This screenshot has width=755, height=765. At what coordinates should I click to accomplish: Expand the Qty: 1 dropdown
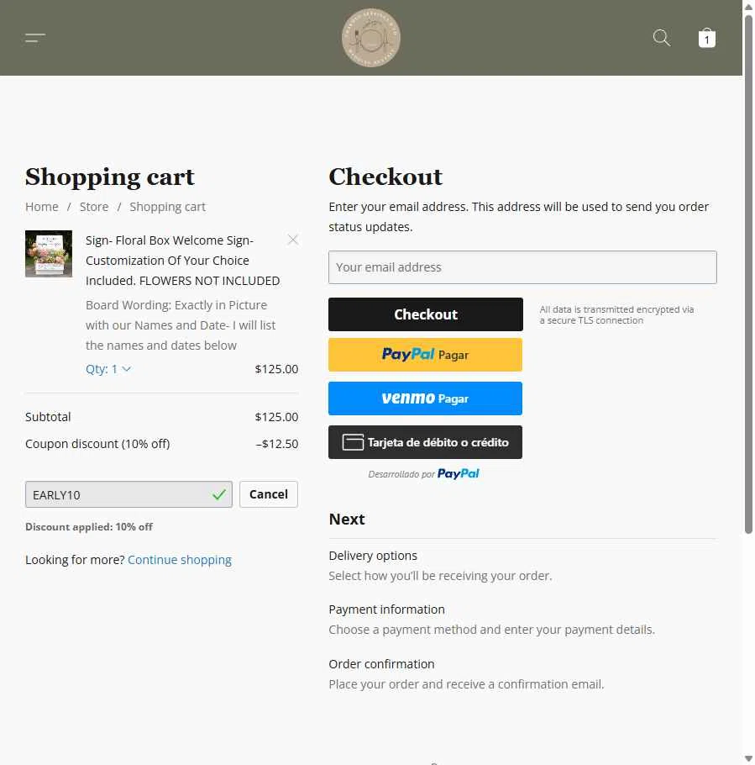coord(108,369)
